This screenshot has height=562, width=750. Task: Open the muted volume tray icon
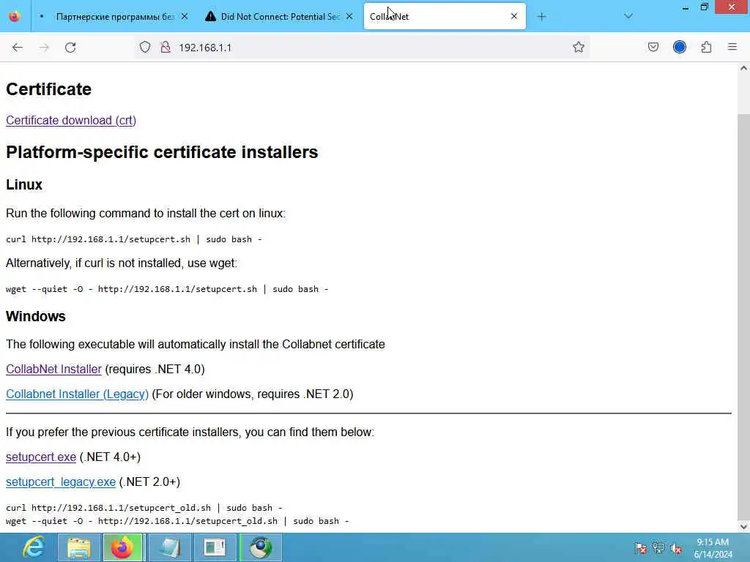coord(676,548)
